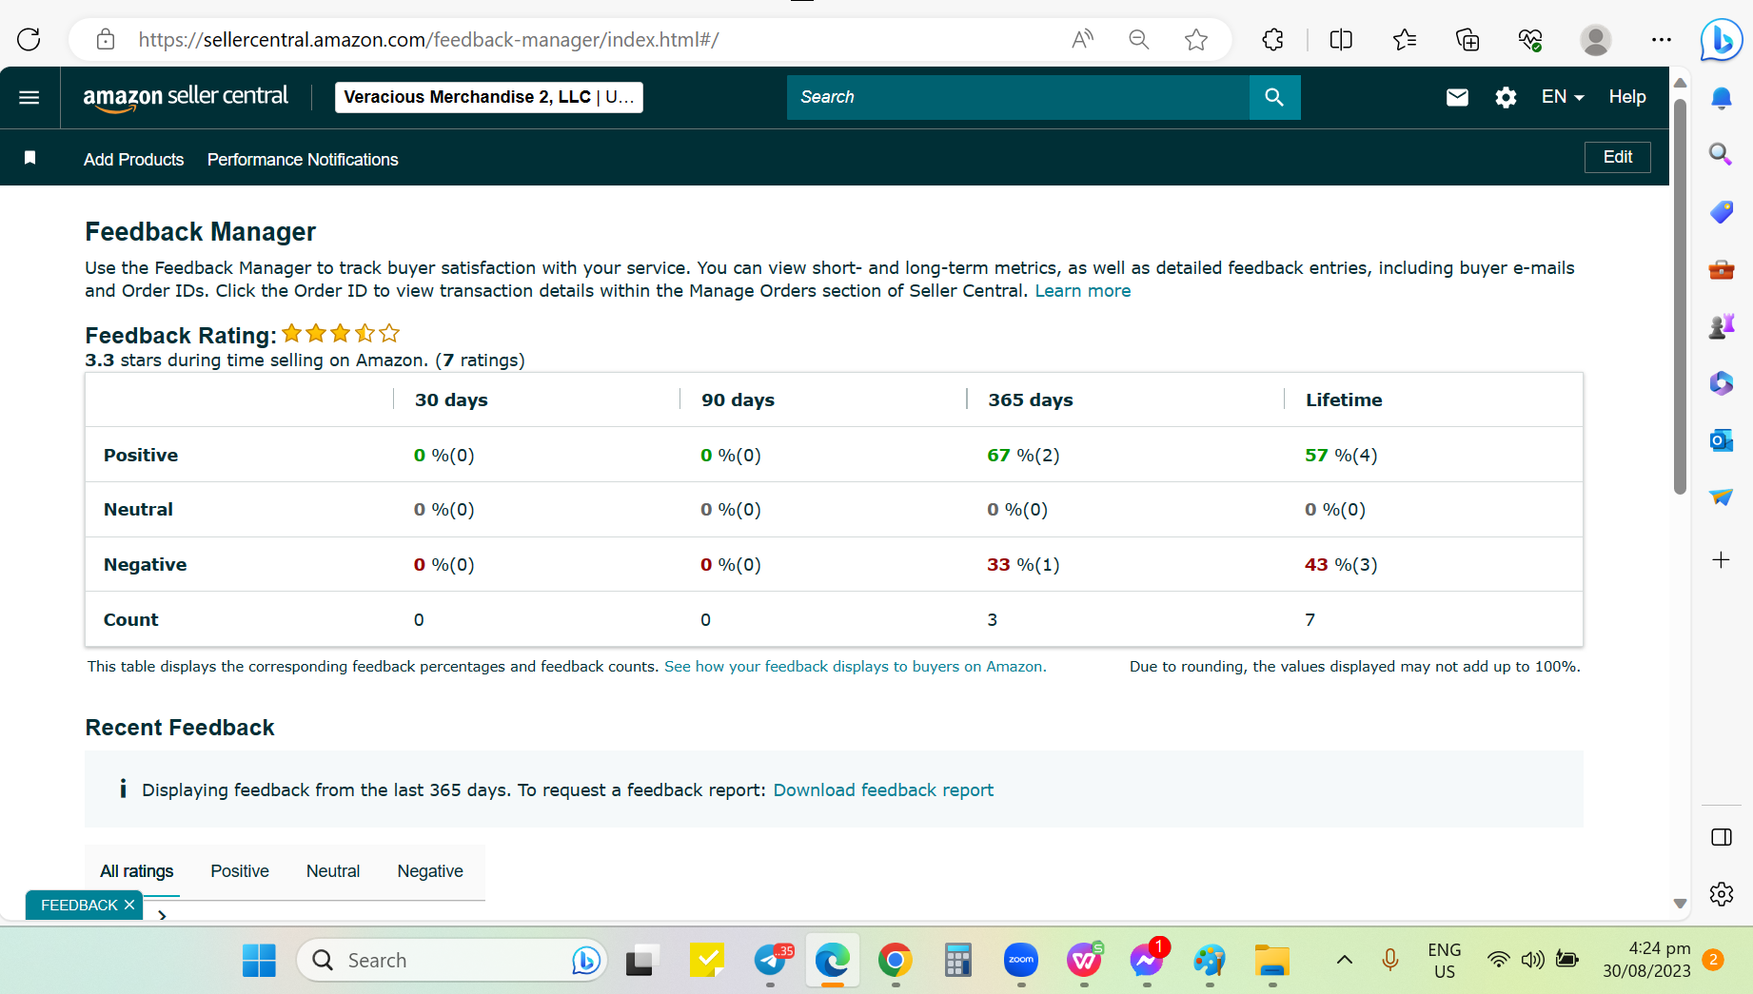This screenshot has width=1753, height=994.
Task: Click the Edit button in navigation bar
Action: click(x=1617, y=157)
